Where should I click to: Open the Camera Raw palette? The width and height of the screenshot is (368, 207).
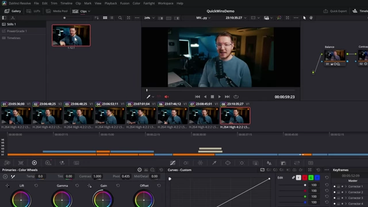[7, 163]
